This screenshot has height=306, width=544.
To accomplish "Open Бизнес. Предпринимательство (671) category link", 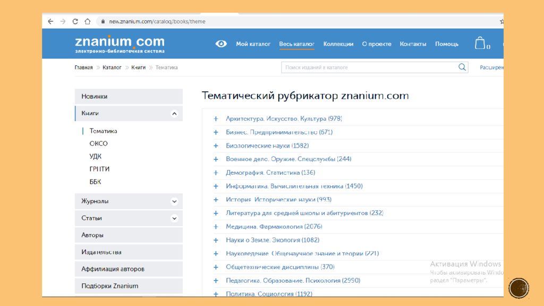I will [x=279, y=132].
